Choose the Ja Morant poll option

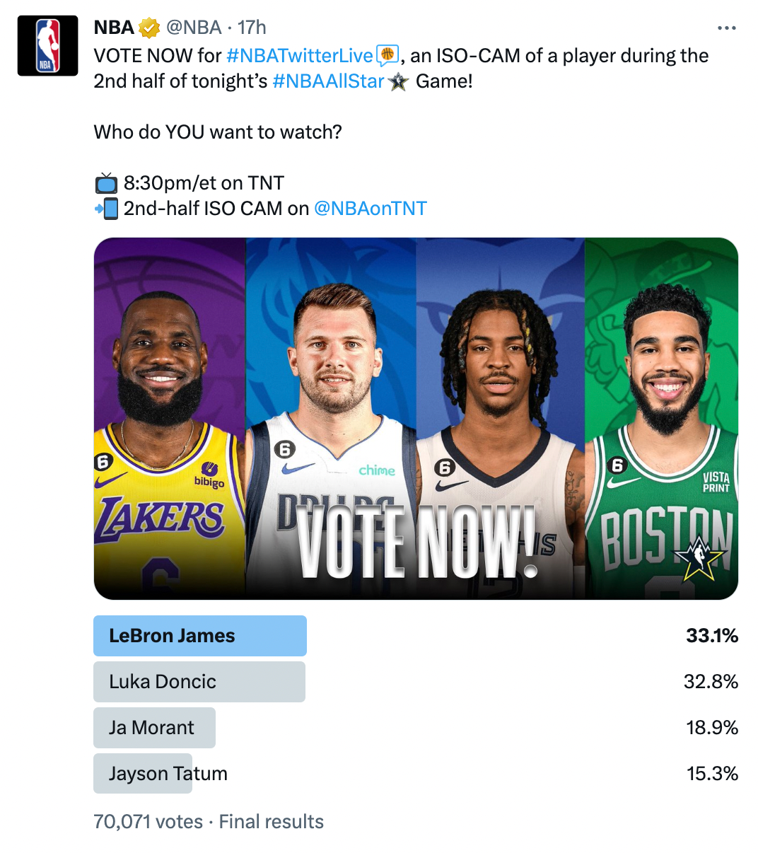click(x=154, y=728)
